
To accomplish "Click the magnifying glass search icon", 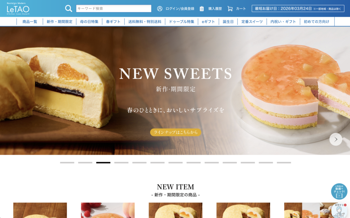I will tap(68, 9).
